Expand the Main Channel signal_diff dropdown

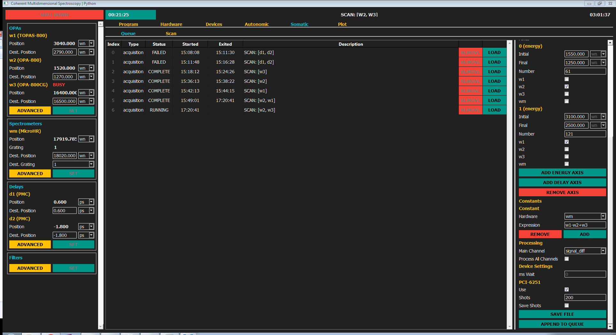(x=603, y=251)
